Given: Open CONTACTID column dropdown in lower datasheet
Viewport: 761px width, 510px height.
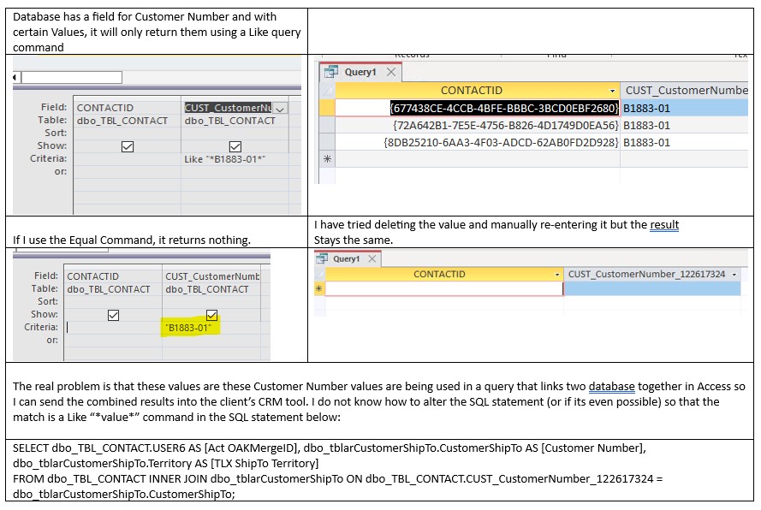Looking at the screenshot, I should (x=556, y=275).
